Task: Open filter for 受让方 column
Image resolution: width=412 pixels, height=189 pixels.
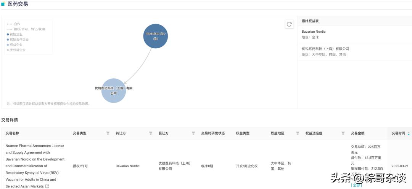Action: [193, 133]
